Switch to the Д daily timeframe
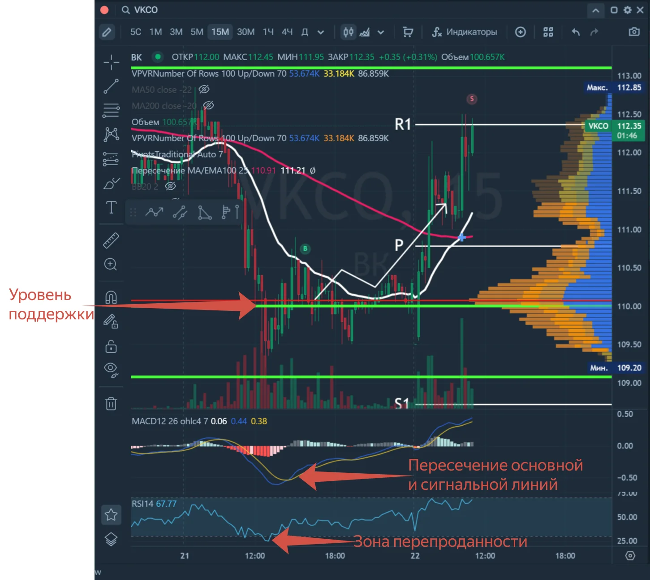 click(305, 32)
